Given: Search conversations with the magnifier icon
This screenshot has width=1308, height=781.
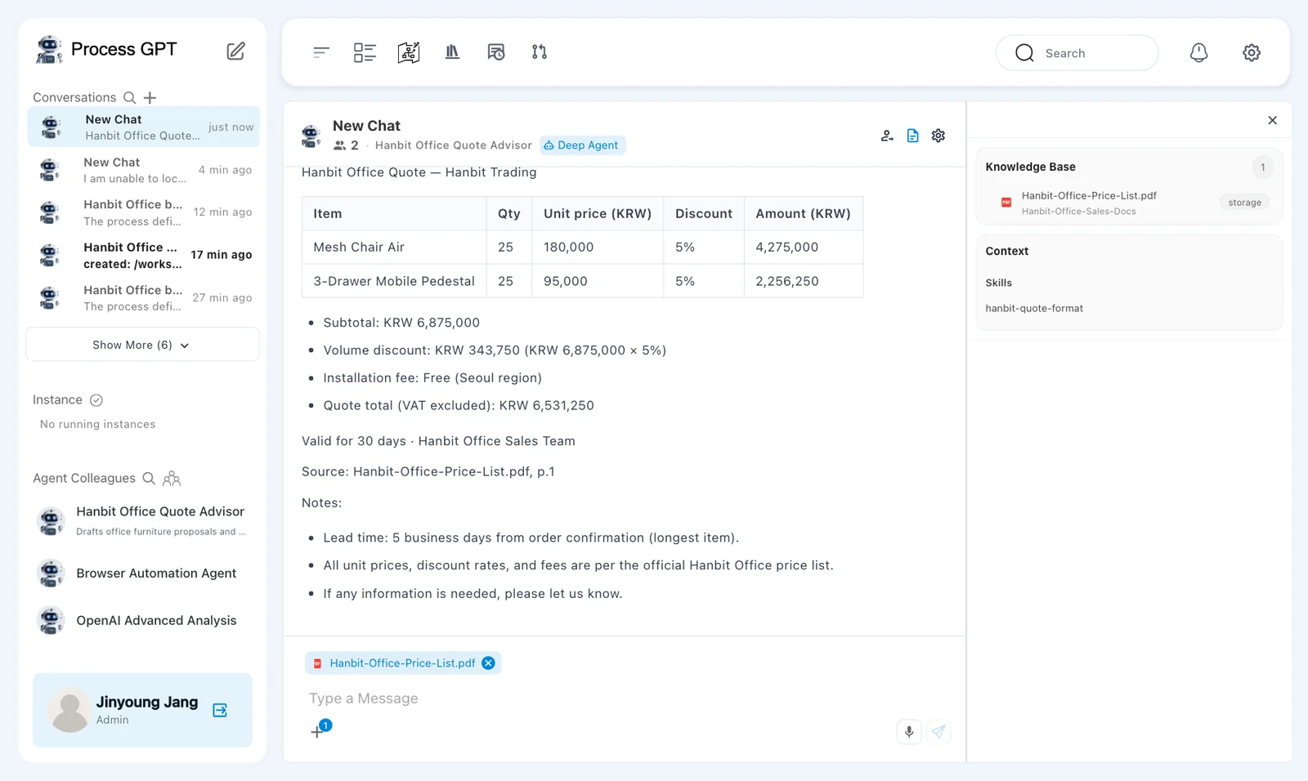Looking at the screenshot, I should point(129,97).
